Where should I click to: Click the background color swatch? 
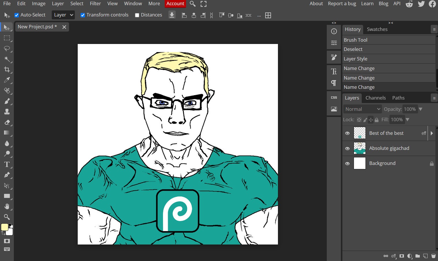tap(10, 232)
